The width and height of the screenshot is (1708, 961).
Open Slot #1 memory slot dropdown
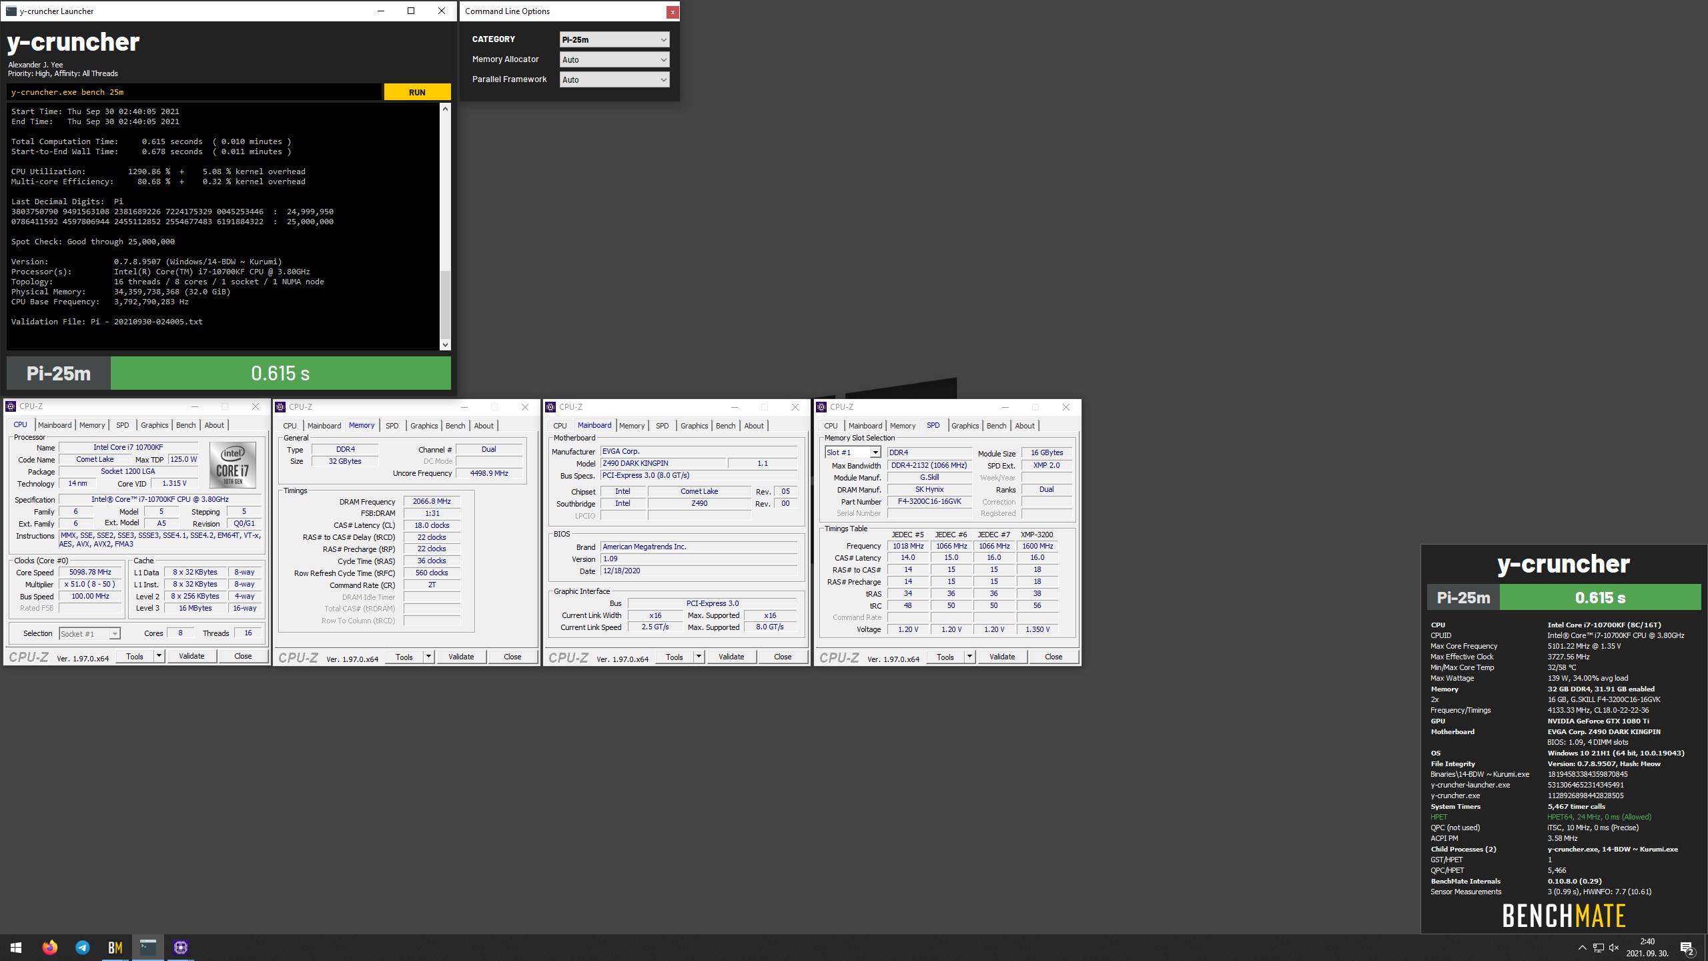point(853,452)
